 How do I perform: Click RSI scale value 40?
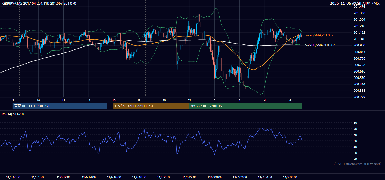[355, 147]
